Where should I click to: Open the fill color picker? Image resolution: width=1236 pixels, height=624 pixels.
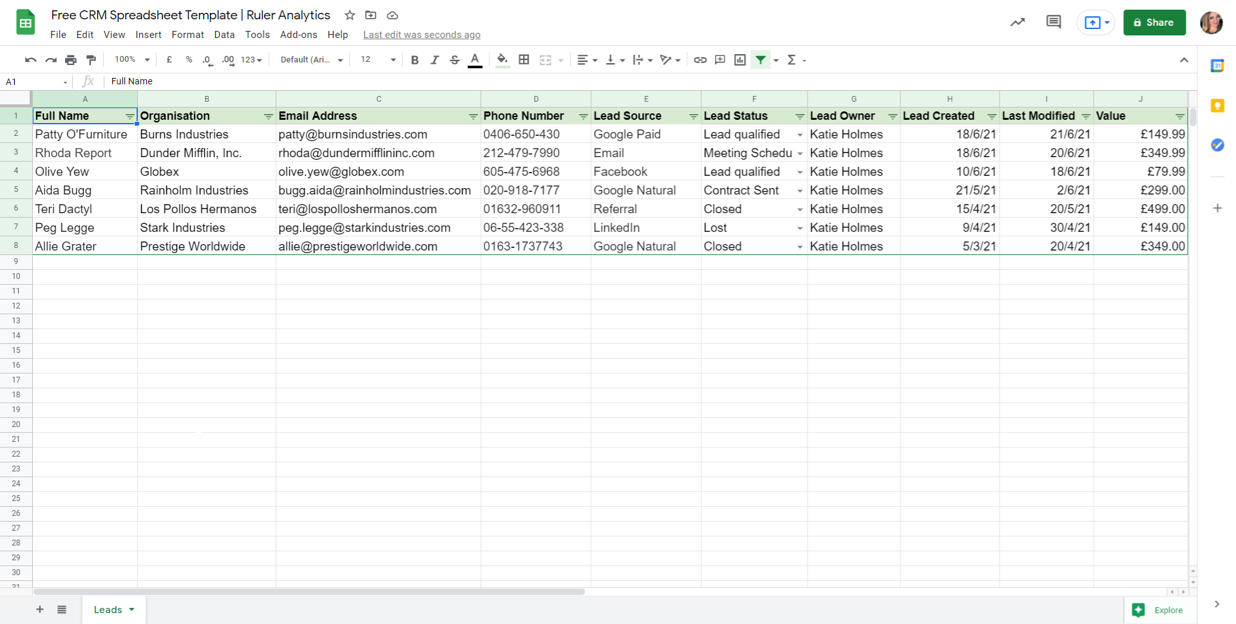coord(502,59)
